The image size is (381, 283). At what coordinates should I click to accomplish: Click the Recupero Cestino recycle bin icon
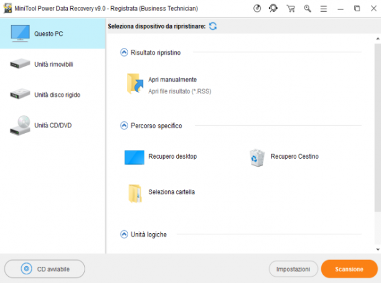[x=257, y=158]
